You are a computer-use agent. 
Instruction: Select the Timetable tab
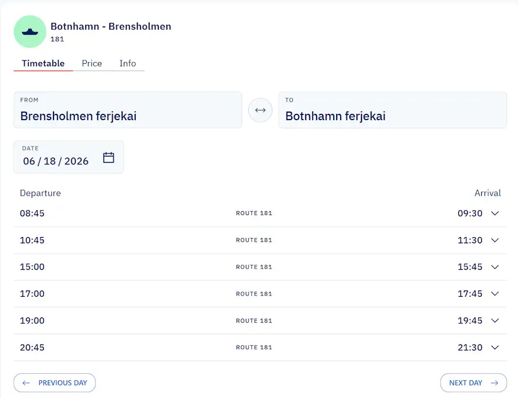[43, 63]
